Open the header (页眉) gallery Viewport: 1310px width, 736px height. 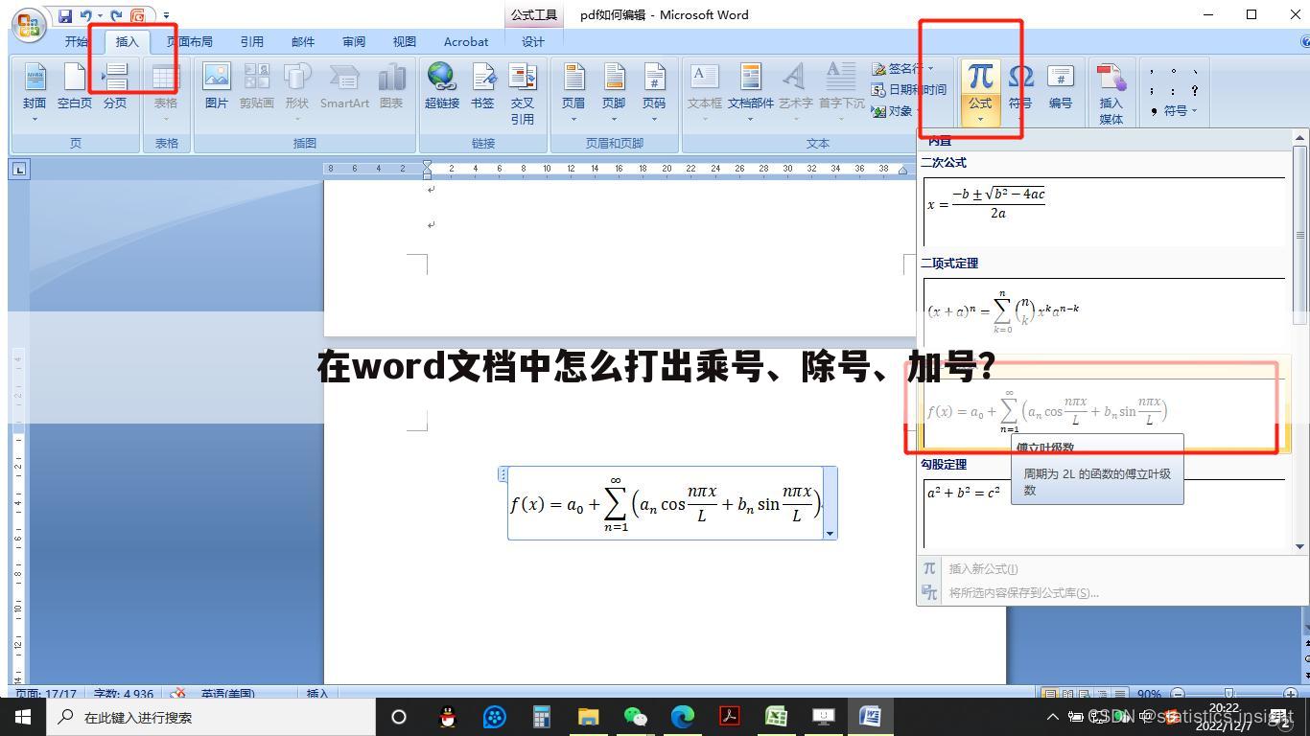[x=573, y=92]
